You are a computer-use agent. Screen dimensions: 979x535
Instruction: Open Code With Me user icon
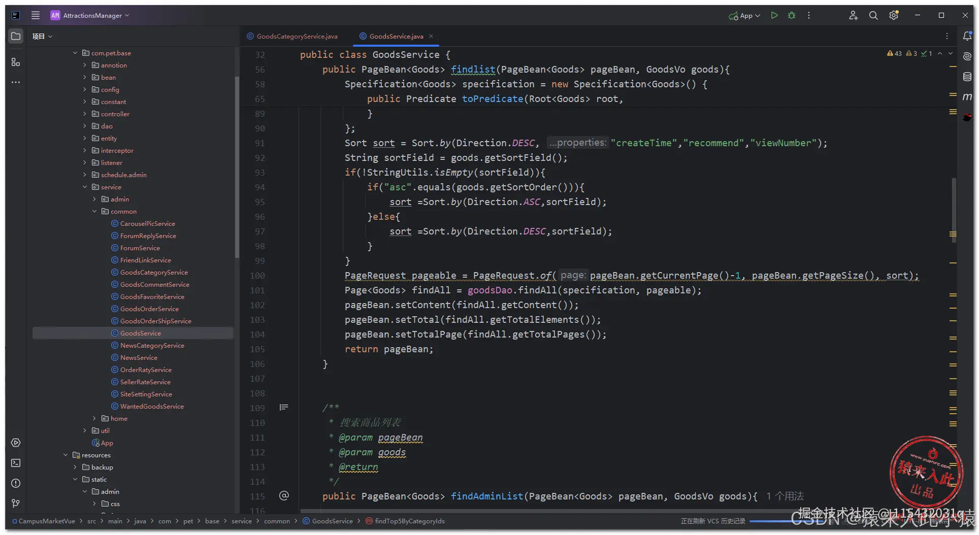pyautogui.click(x=853, y=15)
